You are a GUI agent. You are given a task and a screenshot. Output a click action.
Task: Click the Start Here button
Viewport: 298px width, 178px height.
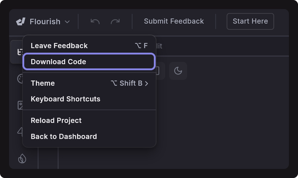coord(250,21)
